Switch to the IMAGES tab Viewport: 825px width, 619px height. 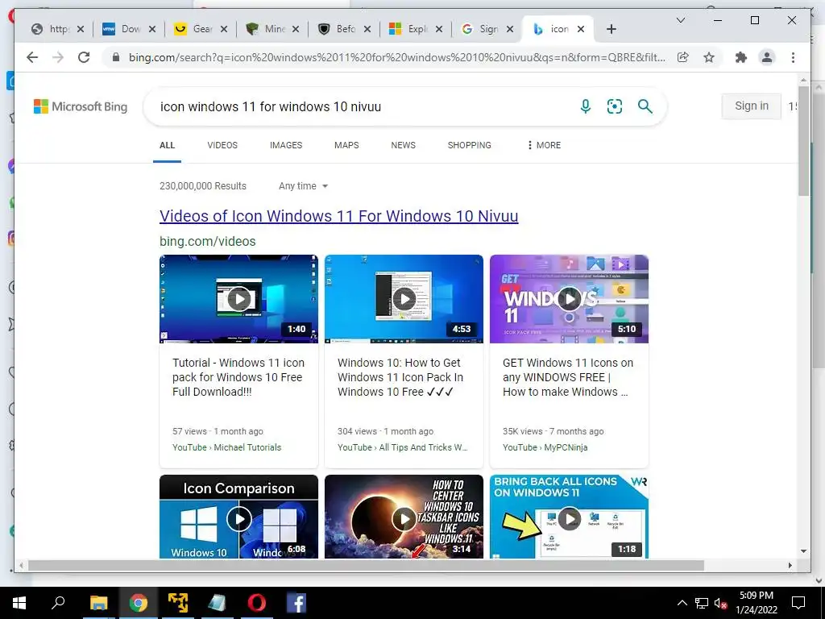pyautogui.click(x=286, y=145)
